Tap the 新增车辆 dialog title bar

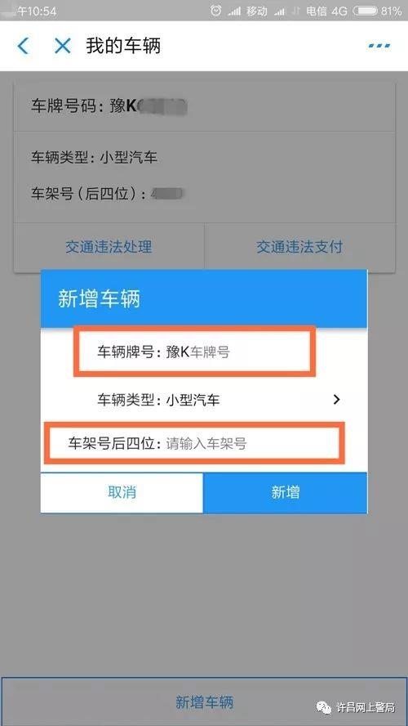(x=204, y=299)
